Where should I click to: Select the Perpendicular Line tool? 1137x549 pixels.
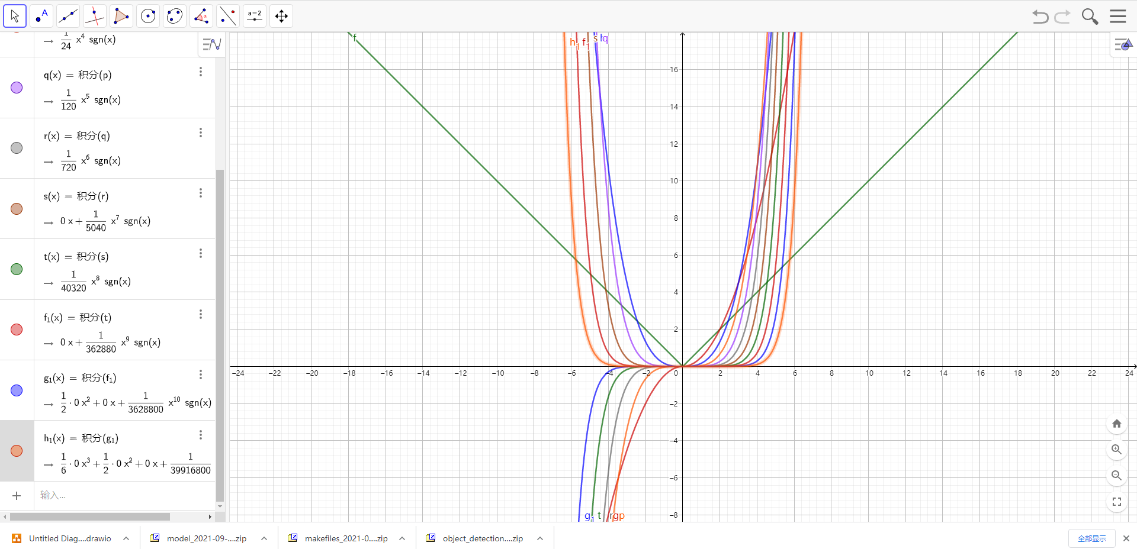coord(95,16)
